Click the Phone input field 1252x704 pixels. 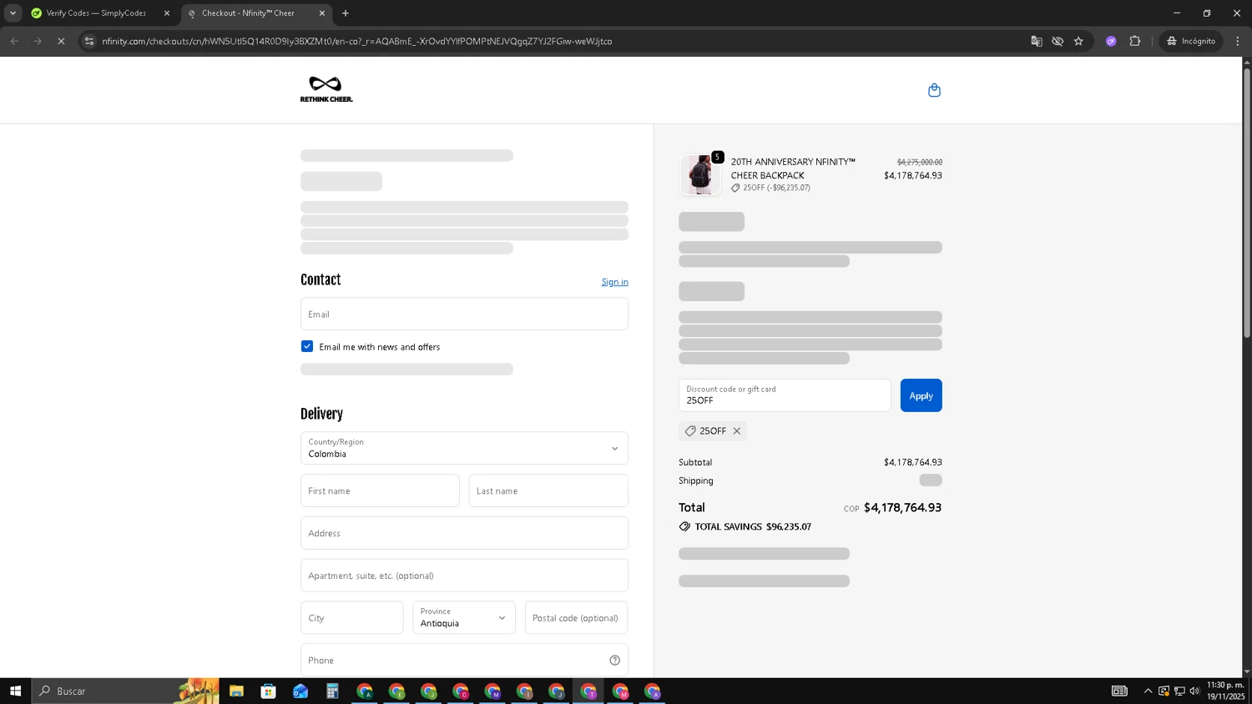point(464,661)
